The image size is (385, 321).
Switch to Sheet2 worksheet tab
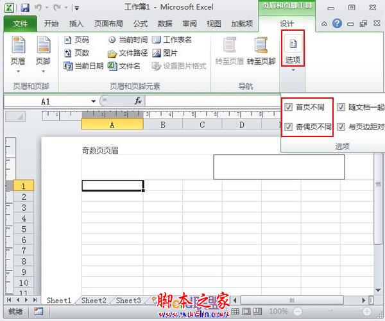coord(94,300)
